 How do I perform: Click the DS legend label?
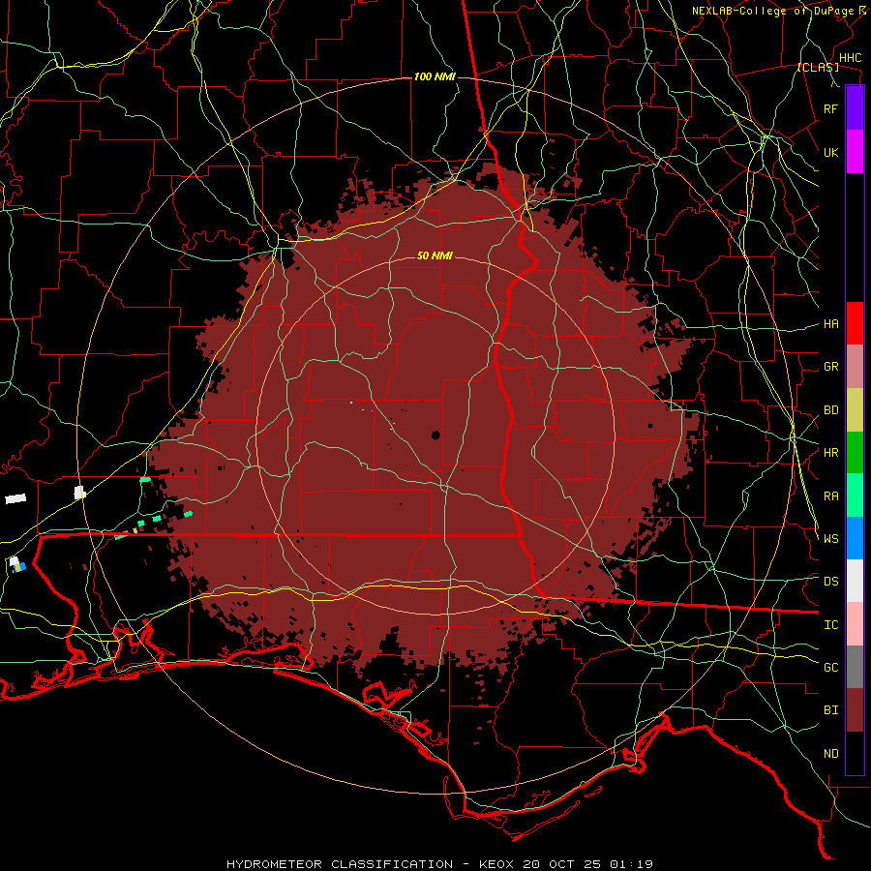(x=831, y=582)
